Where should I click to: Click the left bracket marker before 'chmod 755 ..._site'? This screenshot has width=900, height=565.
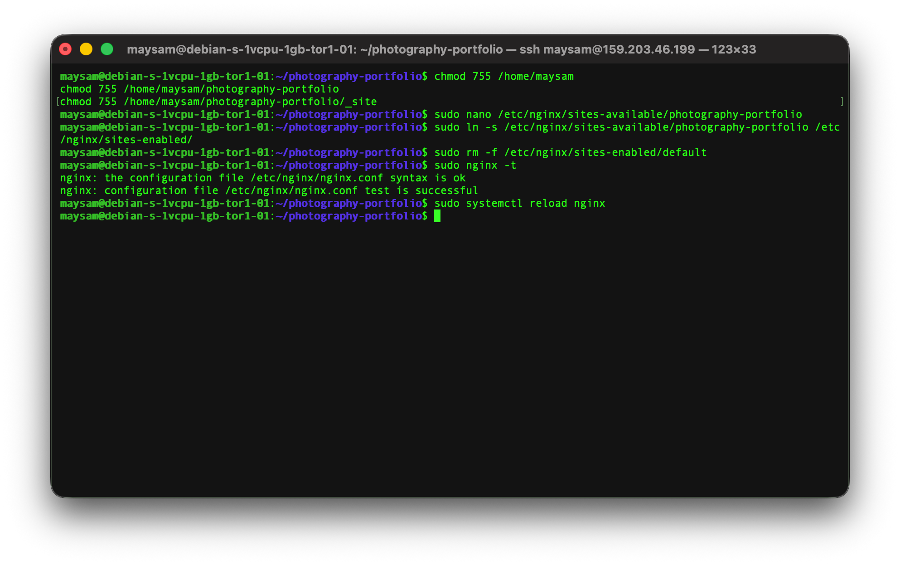58,102
